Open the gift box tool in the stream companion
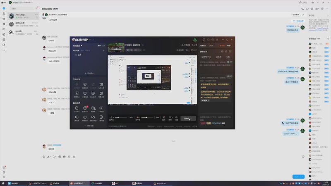 pyautogui.click(x=101, y=85)
